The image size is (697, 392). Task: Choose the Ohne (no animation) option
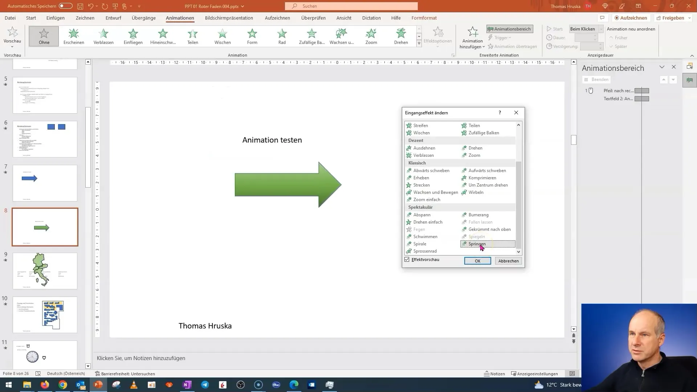pyautogui.click(x=44, y=36)
